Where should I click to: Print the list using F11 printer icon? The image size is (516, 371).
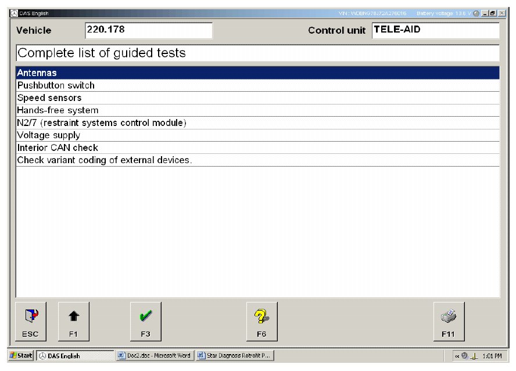coord(448,322)
